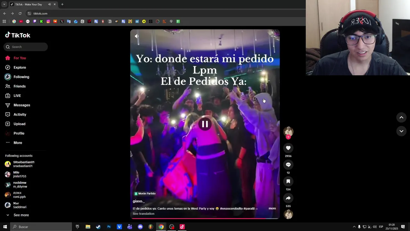Expand the More menu in sidebar
The image size is (410, 231).
[x=18, y=143]
